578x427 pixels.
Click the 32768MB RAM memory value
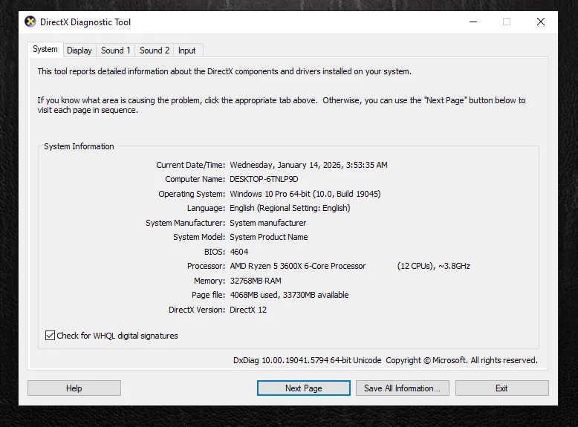[x=255, y=281]
